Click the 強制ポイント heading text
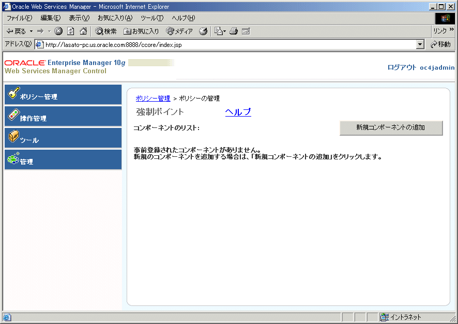 (x=160, y=111)
